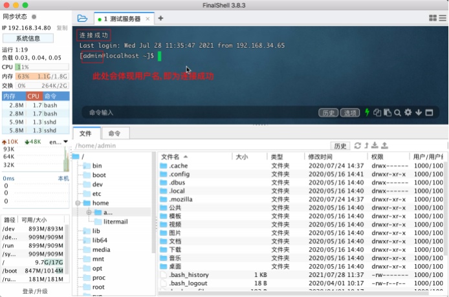Sort processes by CPU column
449x297 pixels.
[34, 96]
